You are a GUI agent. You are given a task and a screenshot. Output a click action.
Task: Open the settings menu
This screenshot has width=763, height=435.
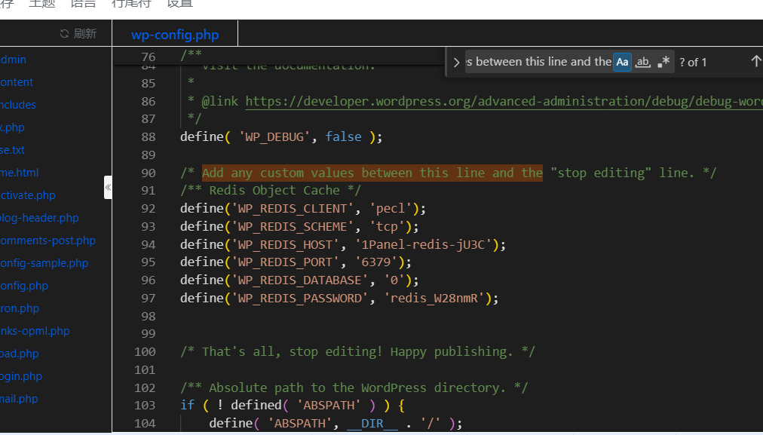coord(179,4)
